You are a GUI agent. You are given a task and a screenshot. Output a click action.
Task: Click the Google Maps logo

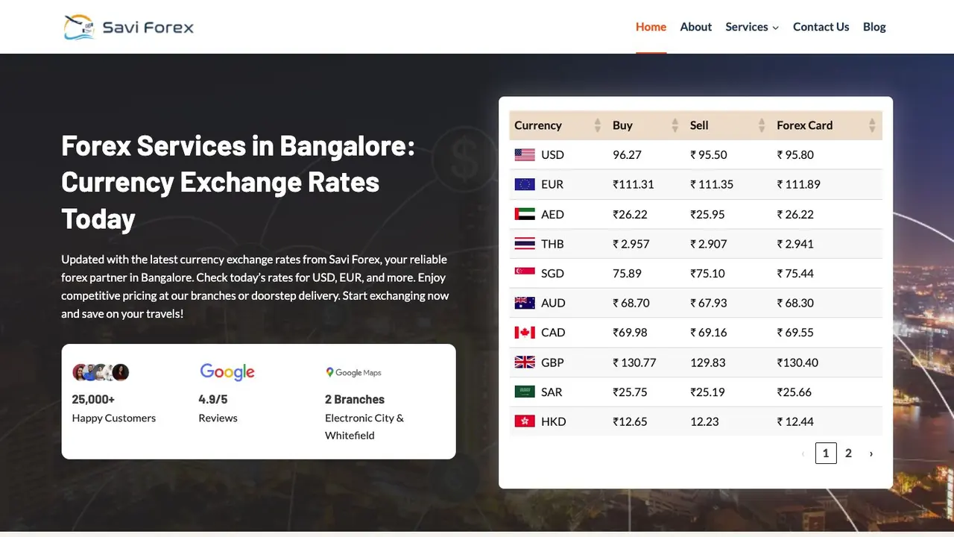pyautogui.click(x=353, y=372)
